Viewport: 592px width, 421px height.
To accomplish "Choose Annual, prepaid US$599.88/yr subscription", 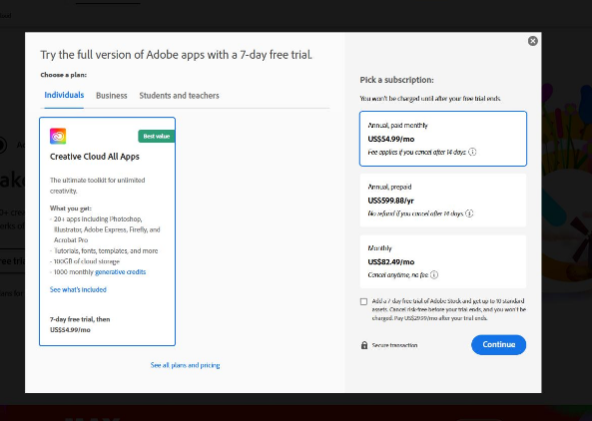I will click(443, 200).
